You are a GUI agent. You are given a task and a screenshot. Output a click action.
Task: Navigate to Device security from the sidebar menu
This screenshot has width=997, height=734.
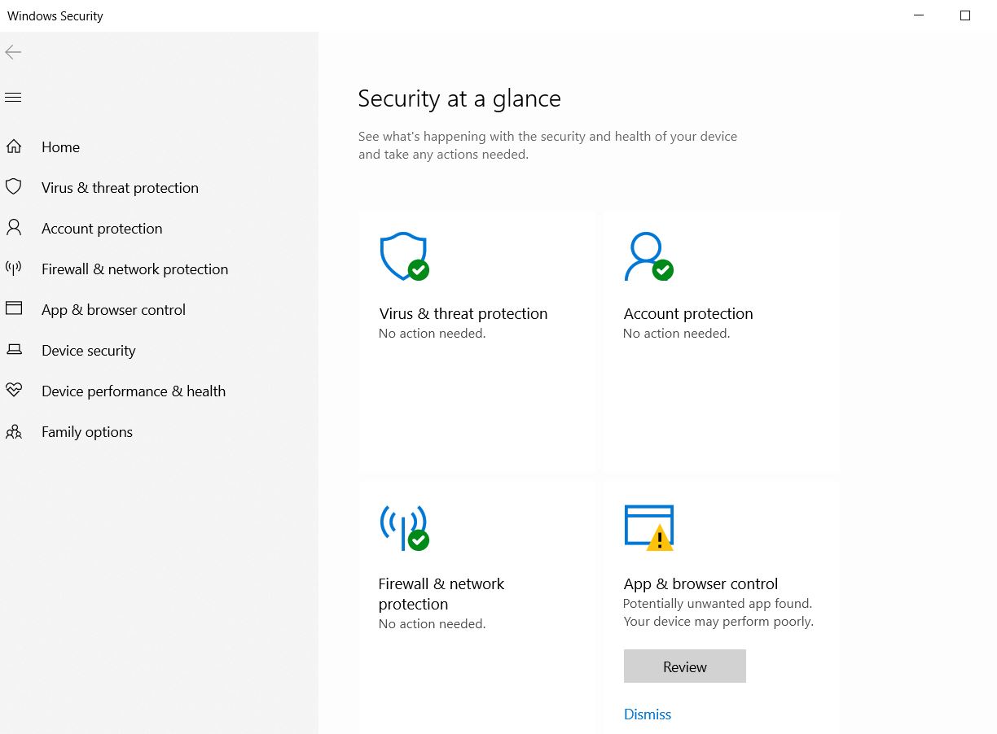click(88, 350)
